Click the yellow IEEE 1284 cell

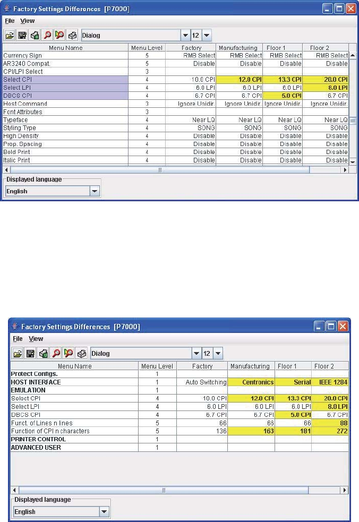(330, 382)
